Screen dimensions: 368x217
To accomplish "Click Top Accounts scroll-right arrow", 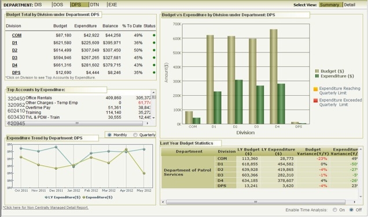I will pyautogui.click(x=148, y=123).
